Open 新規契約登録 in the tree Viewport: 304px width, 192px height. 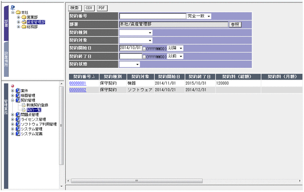[37, 105]
